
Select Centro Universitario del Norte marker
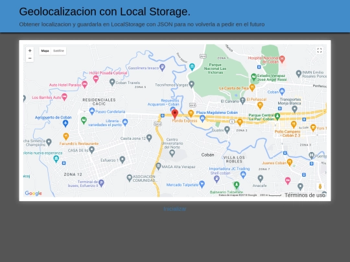[172, 153]
